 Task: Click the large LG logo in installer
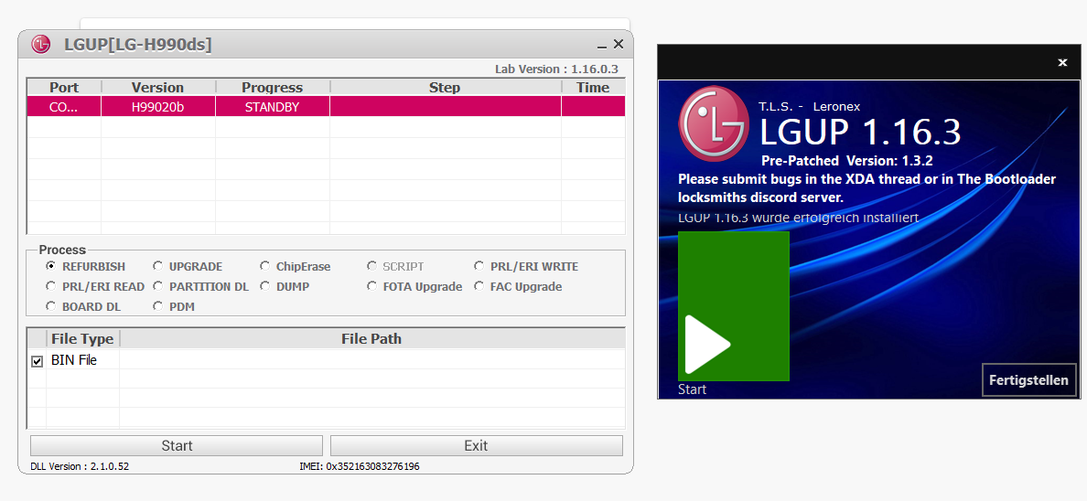coord(714,124)
